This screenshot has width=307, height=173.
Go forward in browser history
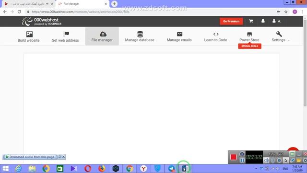(12, 12)
